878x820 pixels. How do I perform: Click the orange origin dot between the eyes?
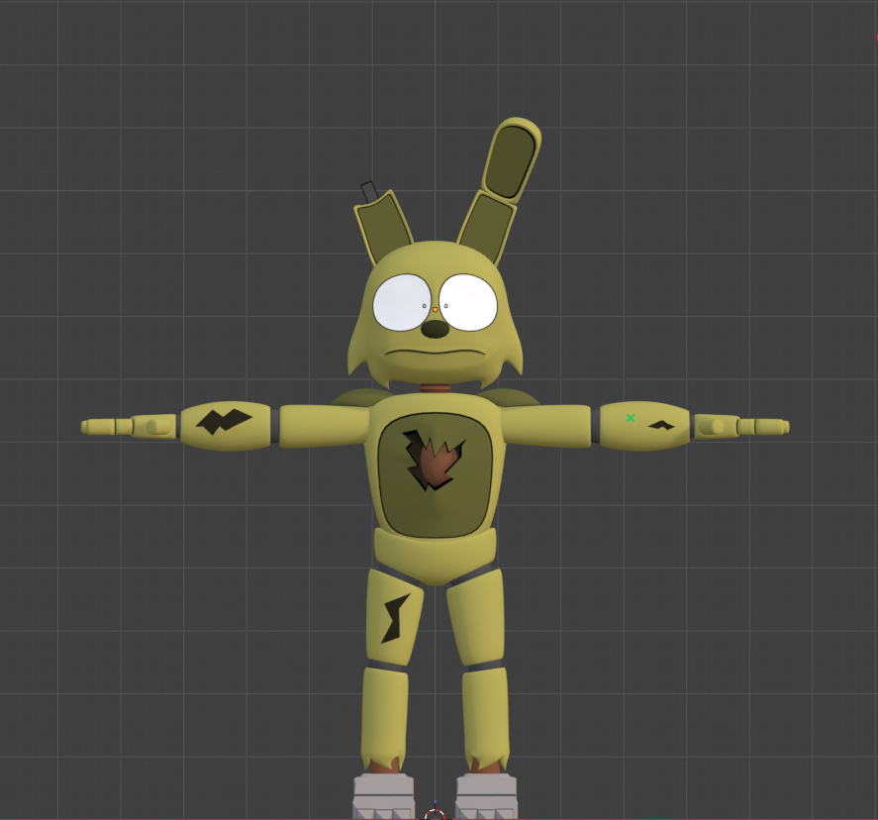(x=436, y=310)
